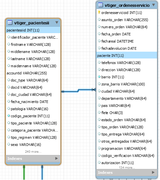Collapse vtiger_pacientesii table with header arrow
Screen dimensions: 160x180
[57, 22]
